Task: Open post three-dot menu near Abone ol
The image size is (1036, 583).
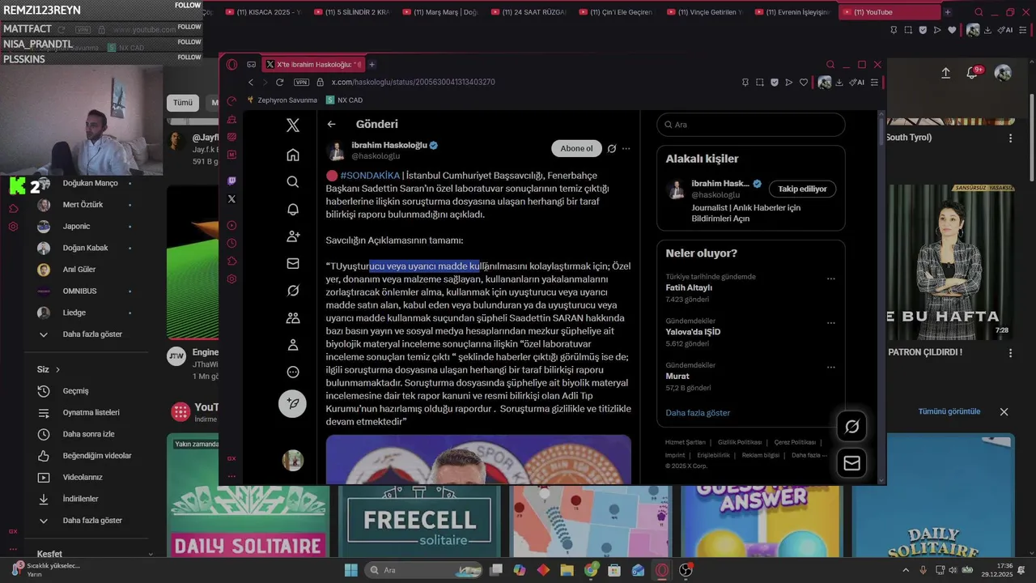Action: click(626, 149)
